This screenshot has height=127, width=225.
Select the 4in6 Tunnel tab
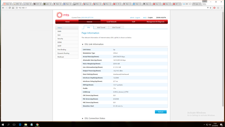point(101,27)
